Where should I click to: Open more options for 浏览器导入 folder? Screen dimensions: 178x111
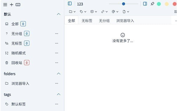pos(56,83)
